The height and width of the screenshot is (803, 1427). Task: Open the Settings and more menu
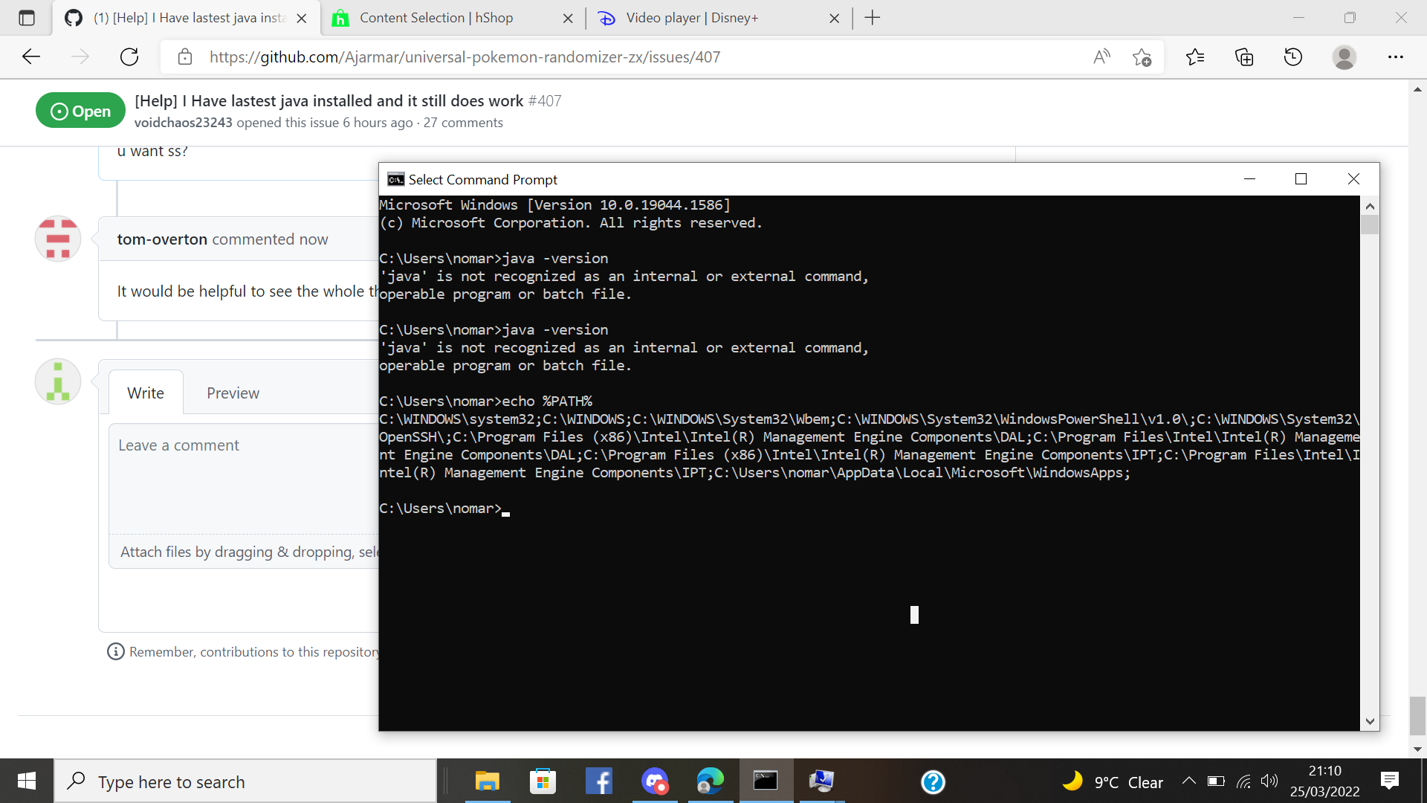[1397, 57]
